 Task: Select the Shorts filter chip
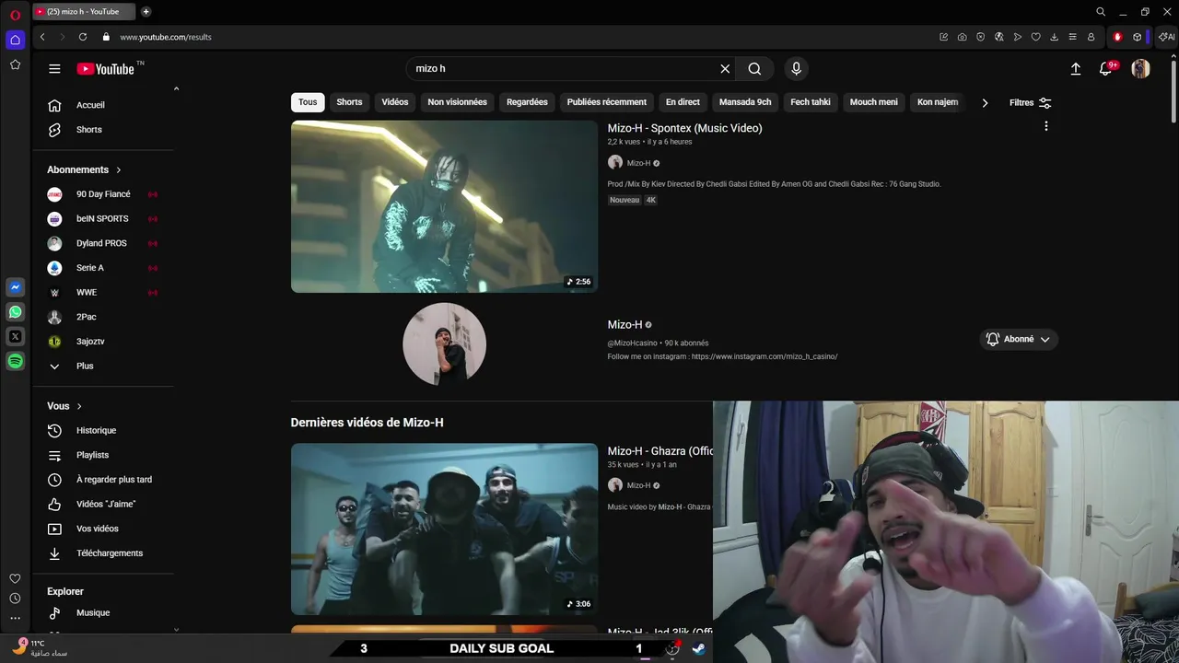pyautogui.click(x=349, y=102)
